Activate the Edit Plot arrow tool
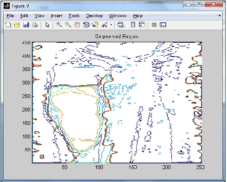This screenshot has width=227, height=182. (47, 25)
